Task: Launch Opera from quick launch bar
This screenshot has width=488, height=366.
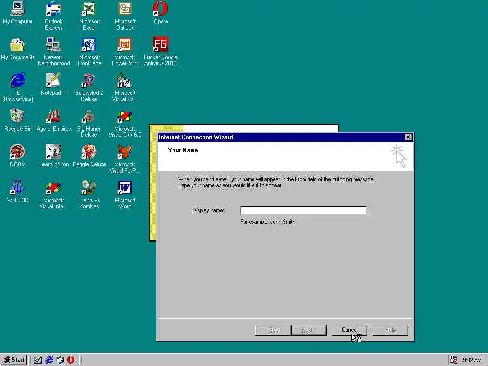Action: point(71,360)
